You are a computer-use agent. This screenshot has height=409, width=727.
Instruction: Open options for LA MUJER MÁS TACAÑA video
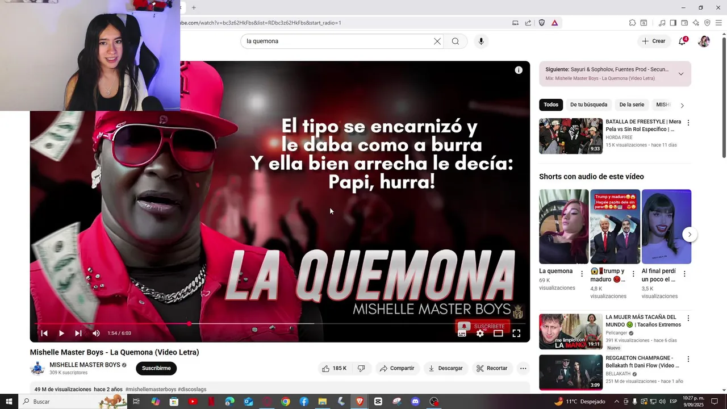coord(688,319)
